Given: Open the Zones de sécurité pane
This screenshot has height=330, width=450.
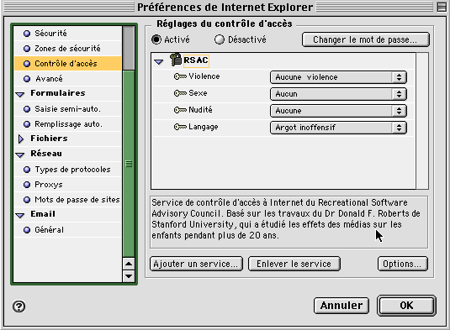Looking at the screenshot, I should [68, 49].
